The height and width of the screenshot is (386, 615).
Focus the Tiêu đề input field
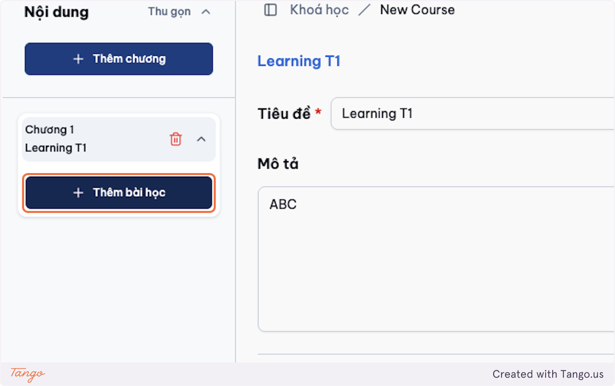coord(473,114)
